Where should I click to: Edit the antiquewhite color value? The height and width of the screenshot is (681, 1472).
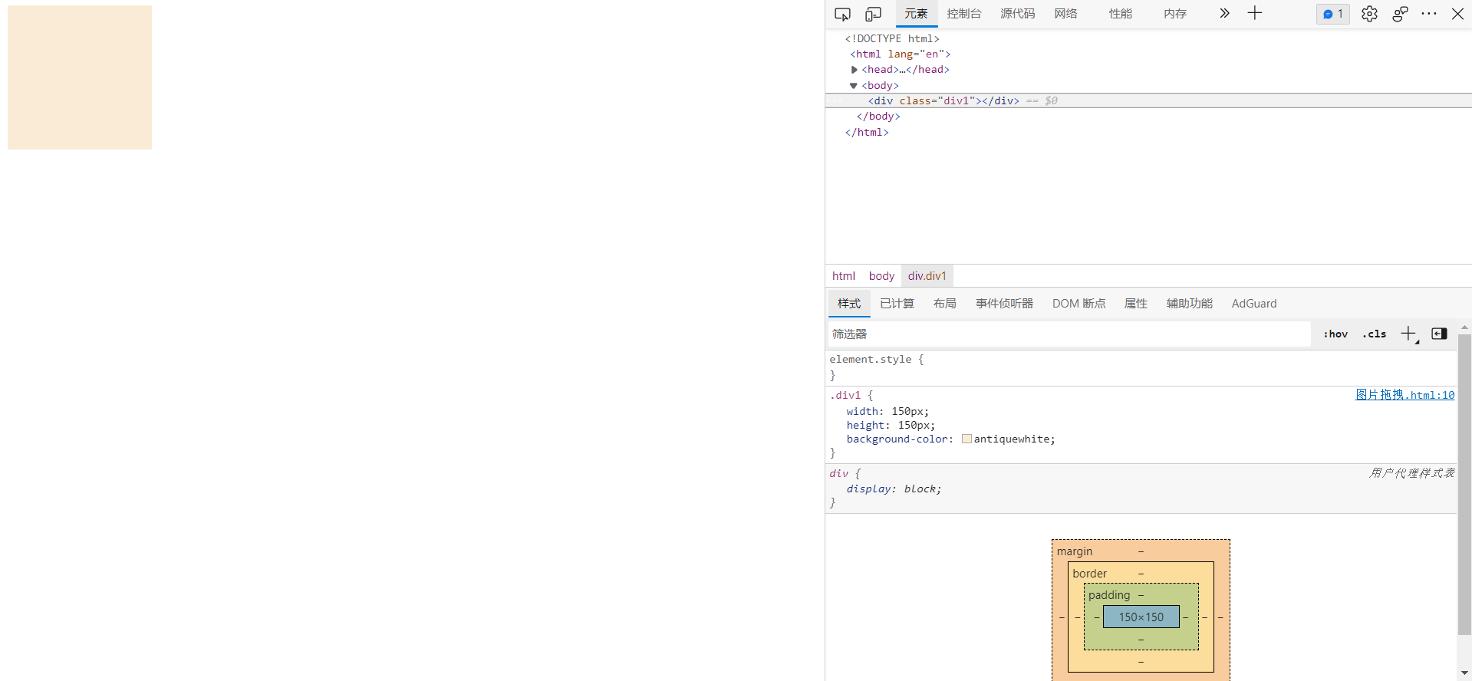click(1012, 439)
